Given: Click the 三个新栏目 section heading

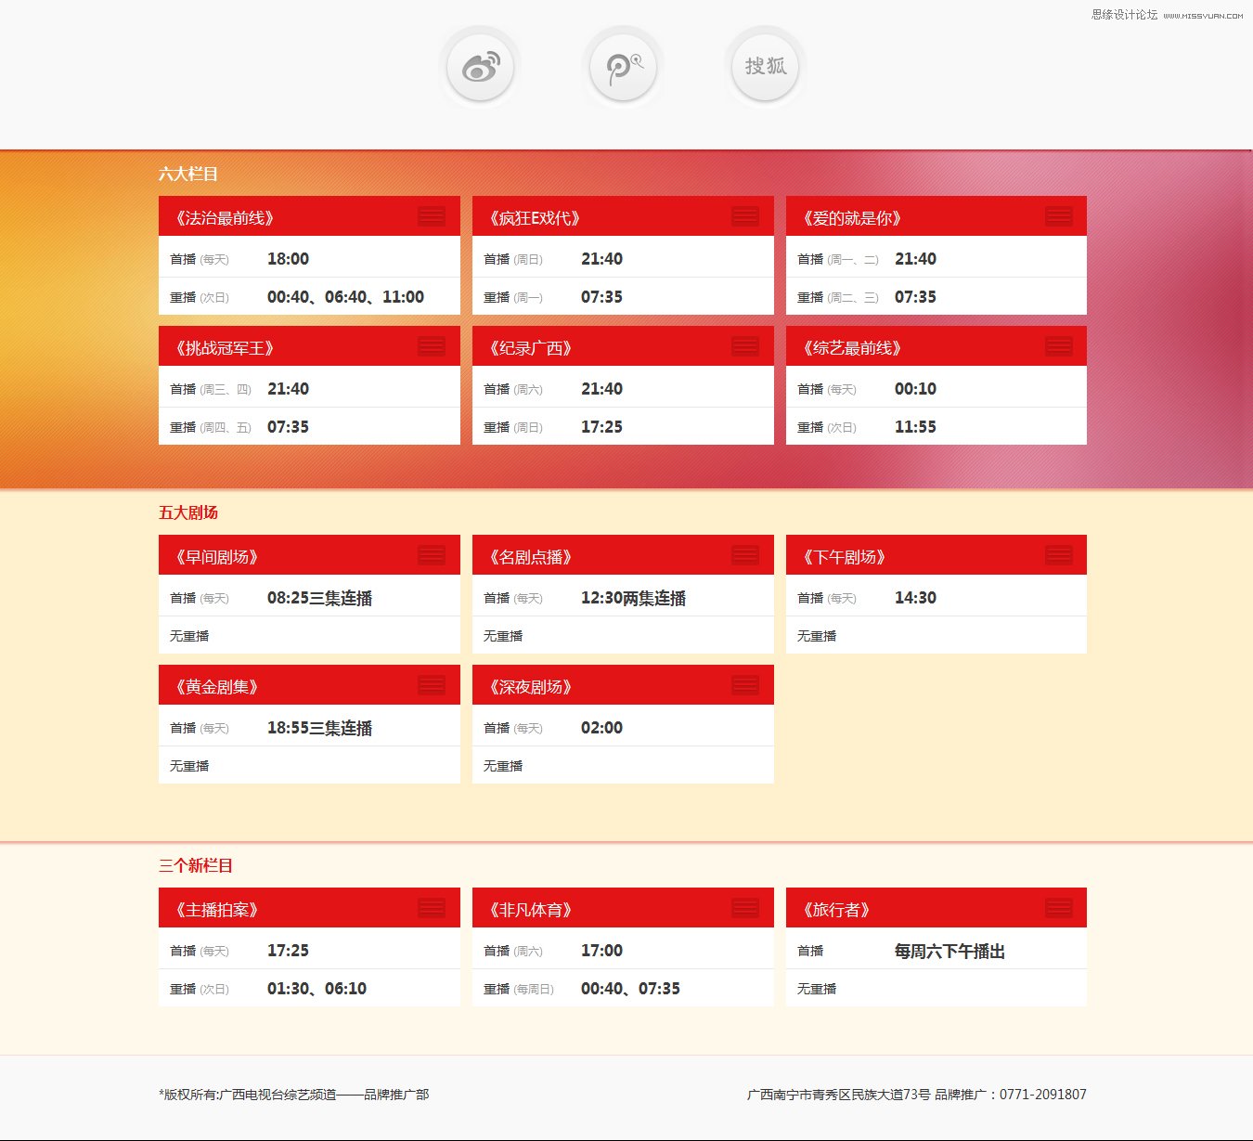Looking at the screenshot, I should click(x=196, y=865).
